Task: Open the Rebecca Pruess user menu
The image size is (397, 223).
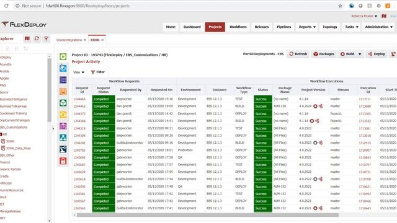Action: 364,16
